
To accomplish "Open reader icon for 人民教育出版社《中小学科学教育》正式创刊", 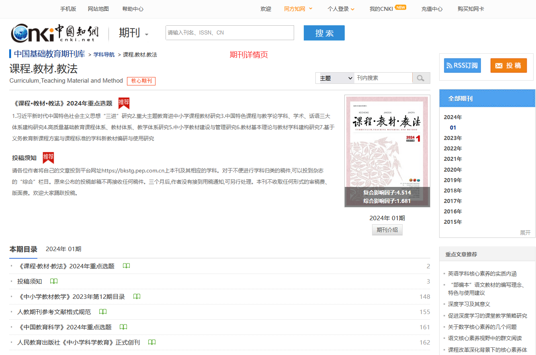I will tap(152, 342).
